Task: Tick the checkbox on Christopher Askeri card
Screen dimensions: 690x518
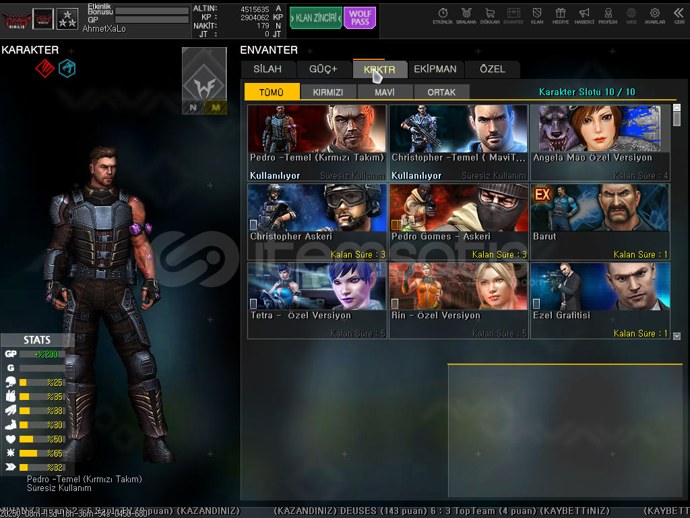Action: (x=253, y=225)
